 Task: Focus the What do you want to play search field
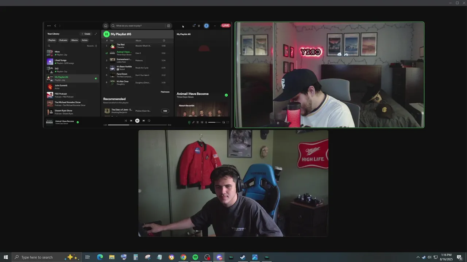coord(140,26)
